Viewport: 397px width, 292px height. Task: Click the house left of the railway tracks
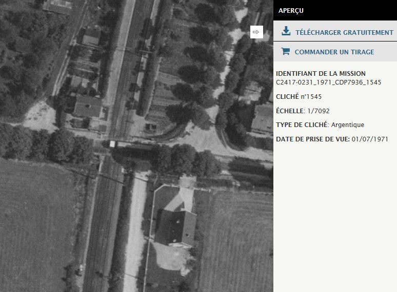point(88,106)
